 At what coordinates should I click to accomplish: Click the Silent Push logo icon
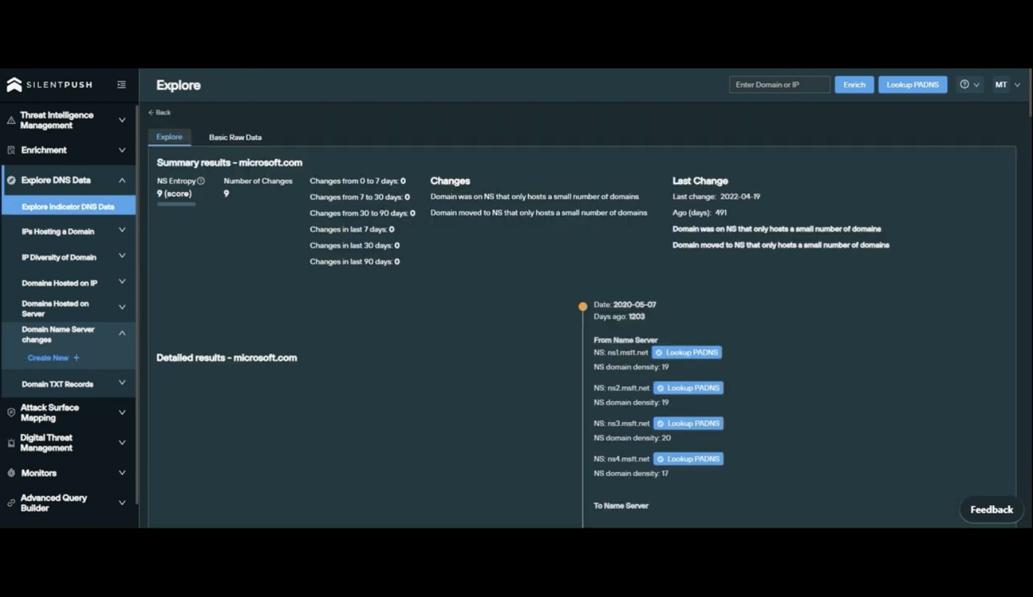coord(14,85)
